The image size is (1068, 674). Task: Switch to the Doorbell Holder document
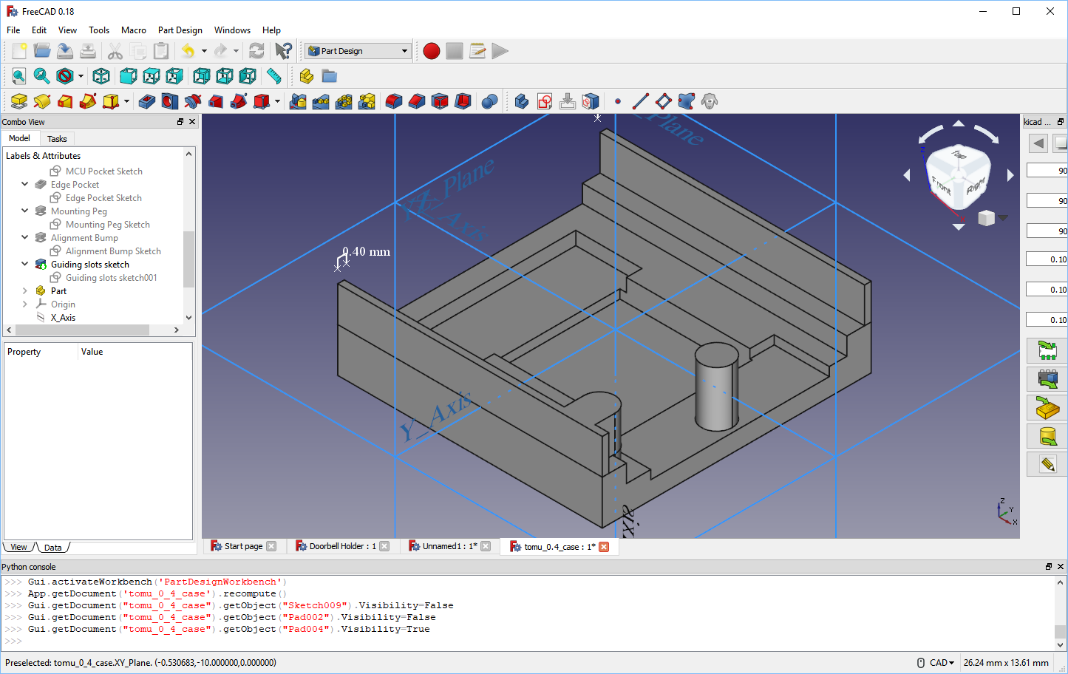[x=342, y=546]
